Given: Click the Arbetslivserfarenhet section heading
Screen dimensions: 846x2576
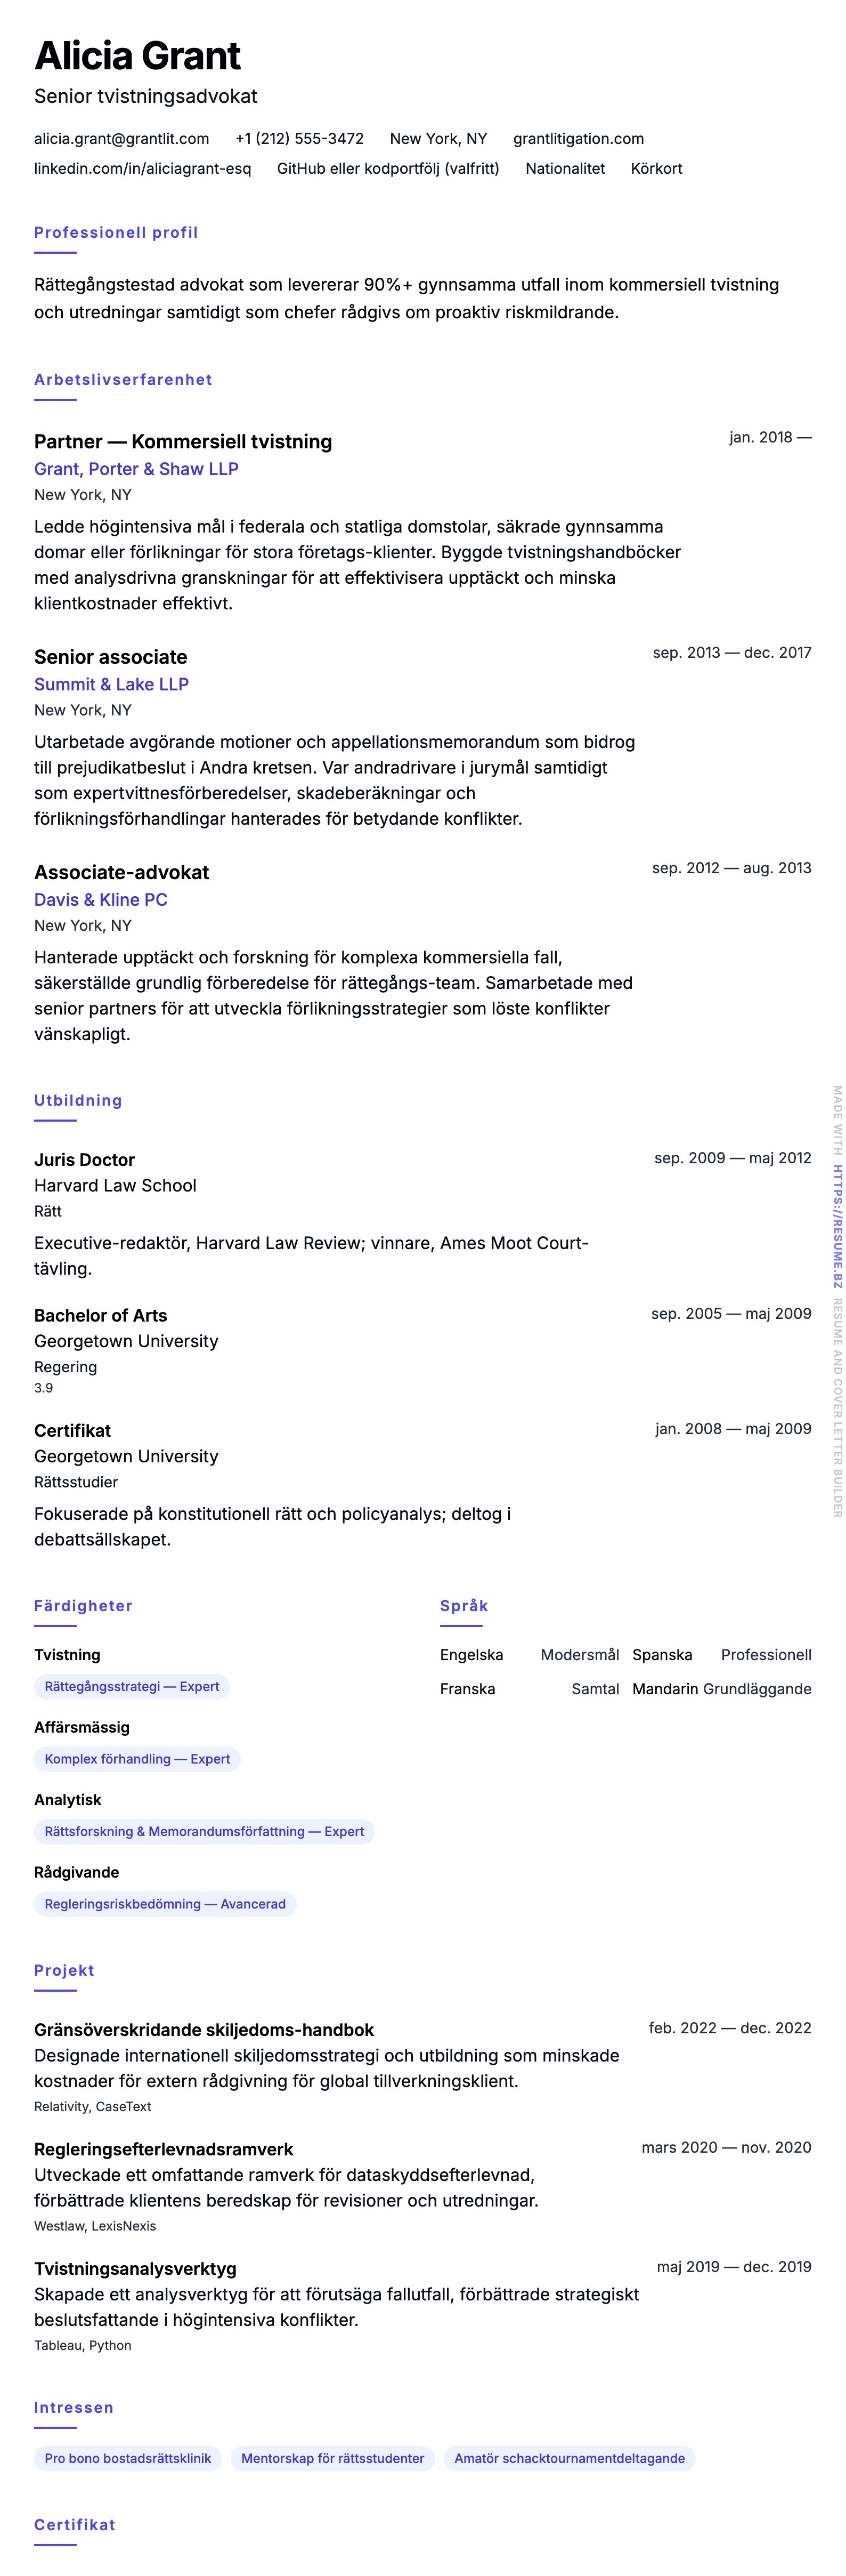Looking at the screenshot, I should pyautogui.click(x=123, y=380).
